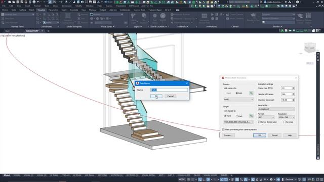Click the Share icon in title bar
Image resolution: width=324 pixels, height=182 pixels.
pyautogui.click(x=108, y=2)
